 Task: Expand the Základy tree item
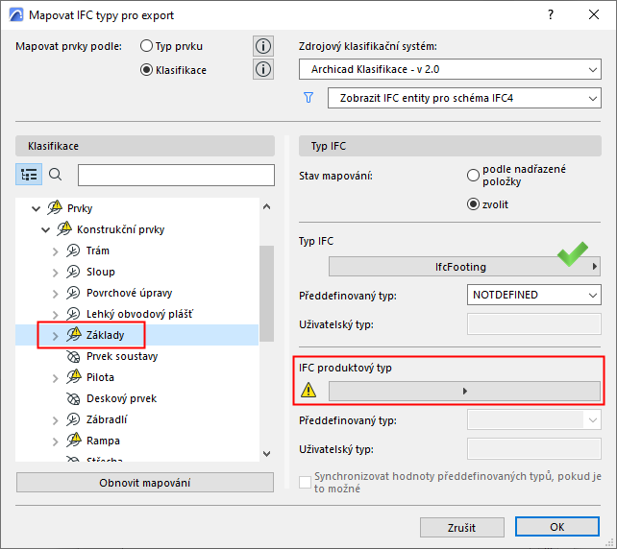tap(55, 335)
